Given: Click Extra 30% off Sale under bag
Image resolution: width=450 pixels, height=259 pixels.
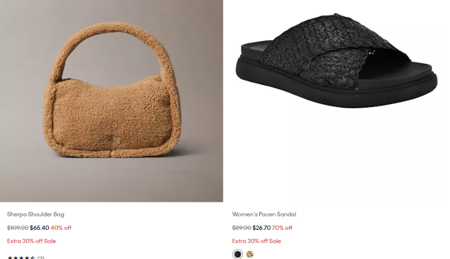Looking at the screenshot, I should [31, 241].
